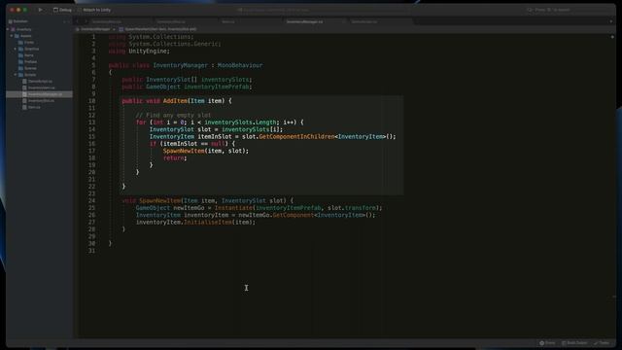
Task: Select the Scenes folder
Action: [30, 68]
